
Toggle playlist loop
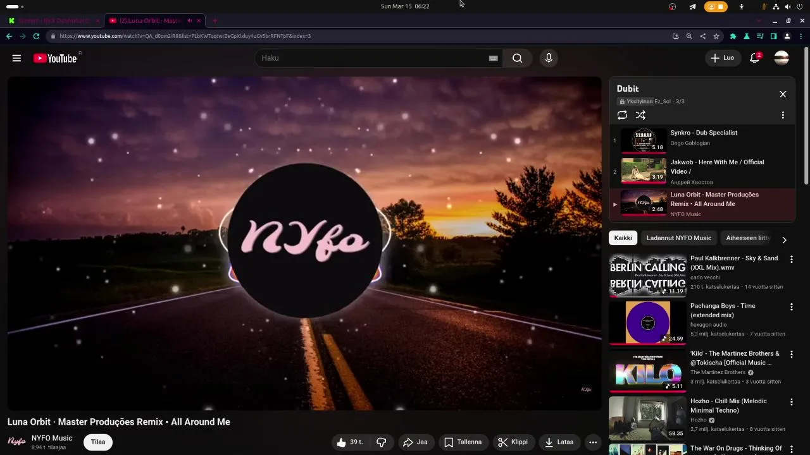622,115
